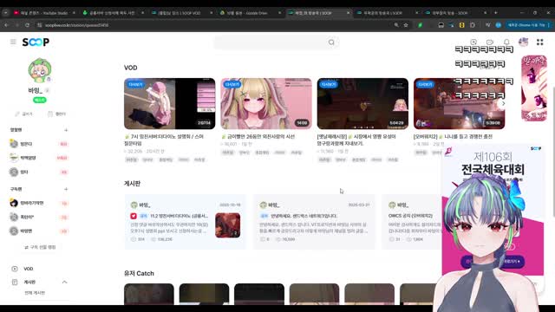555x312 pixels.
Task: Click the Chrome profile button in toolbar
Action: 499,25
